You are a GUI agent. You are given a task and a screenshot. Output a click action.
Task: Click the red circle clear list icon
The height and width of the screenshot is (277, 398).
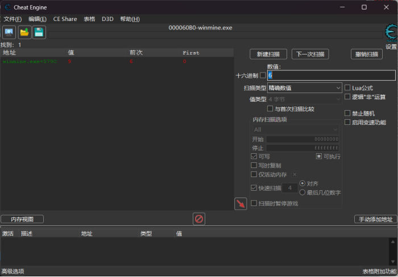[199, 219]
